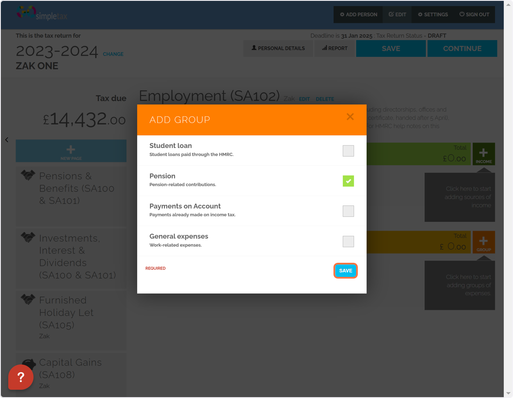Screen dimensions: 513x398
Task: Click the Student loan label in the dialog
Action: pyautogui.click(x=171, y=146)
